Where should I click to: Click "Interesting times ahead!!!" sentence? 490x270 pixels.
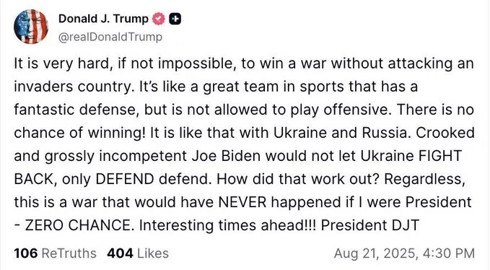pos(227,225)
